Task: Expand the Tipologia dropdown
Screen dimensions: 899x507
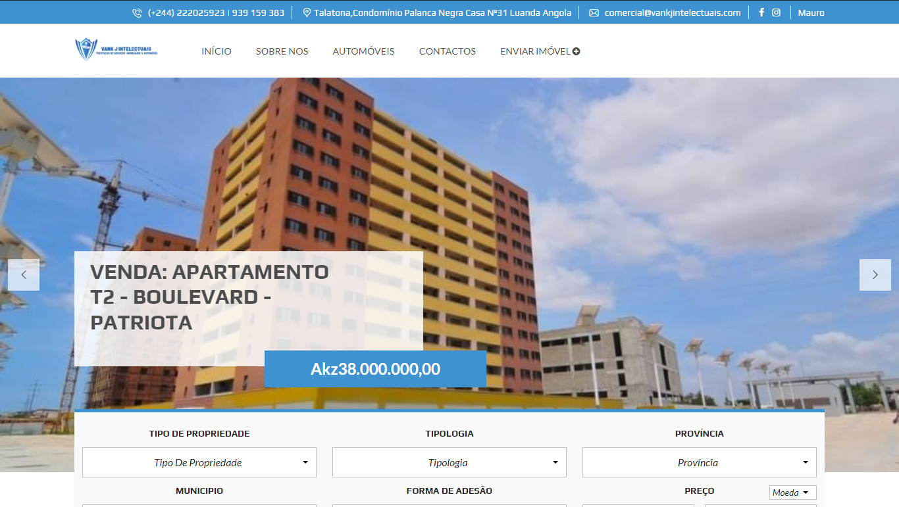Action: [449, 462]
